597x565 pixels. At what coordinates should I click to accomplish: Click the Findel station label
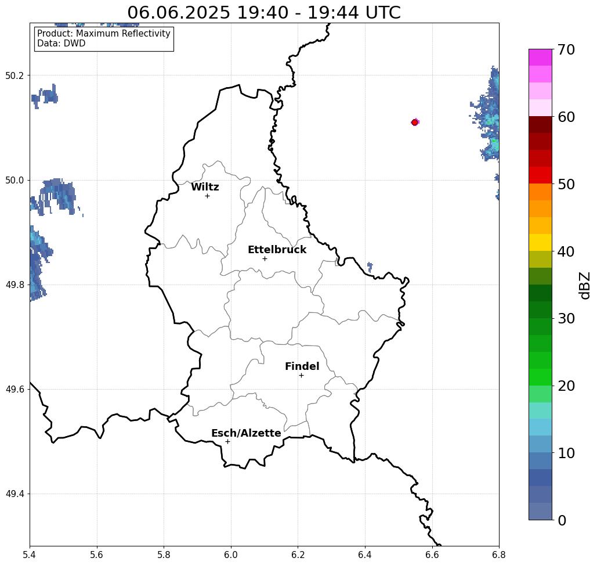point(302,366)
